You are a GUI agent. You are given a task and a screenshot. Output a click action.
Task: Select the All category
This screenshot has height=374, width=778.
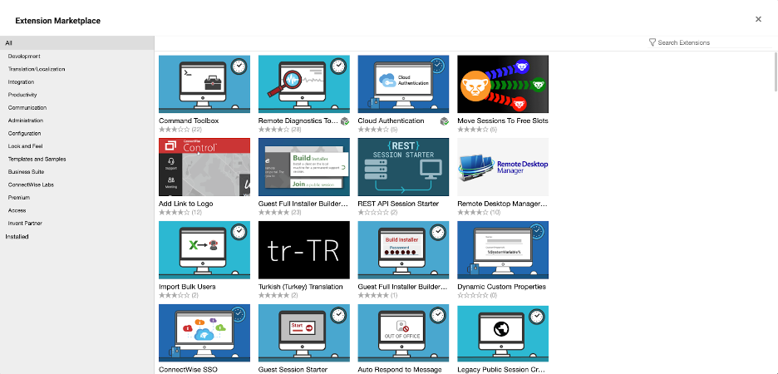coord(77,43)
